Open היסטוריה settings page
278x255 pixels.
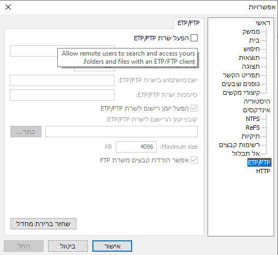tap(257, 101)
